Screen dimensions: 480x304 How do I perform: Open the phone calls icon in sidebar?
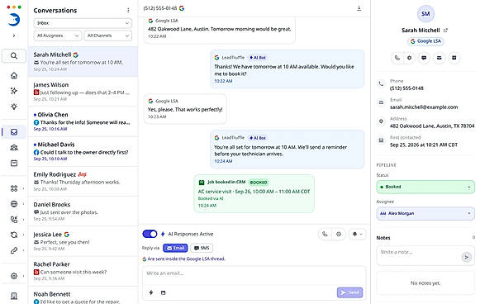coord(14,219)
